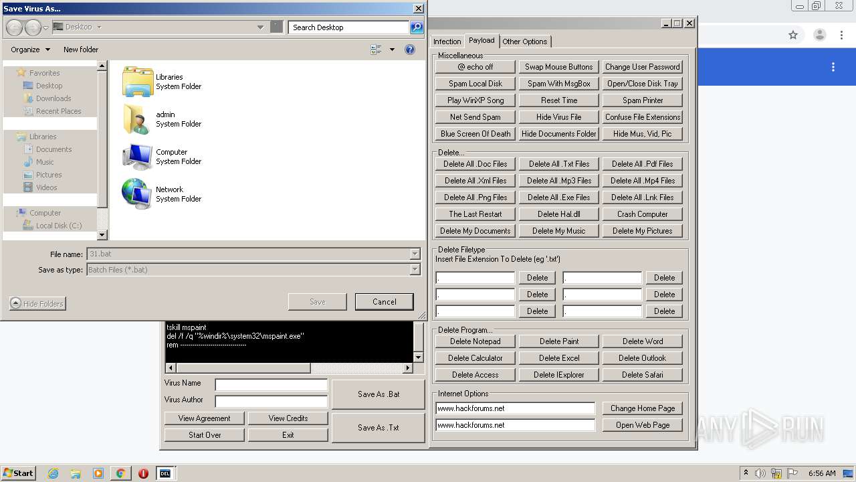The width and height of the screenshot is (856, 482).
Task: Open the admin system folder icon
Action: [x=138, y=119]
